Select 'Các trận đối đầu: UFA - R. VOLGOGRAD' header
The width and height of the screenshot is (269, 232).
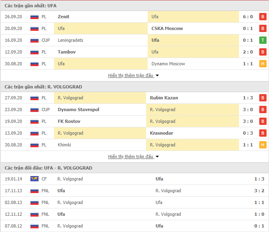click(48, 168)
